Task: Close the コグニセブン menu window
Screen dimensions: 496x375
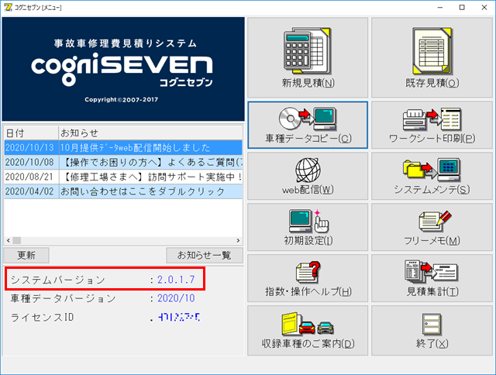Action: click(x=484, y=7)
